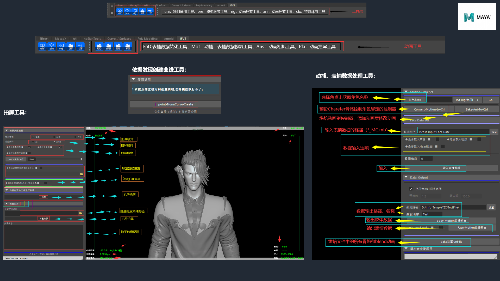Viewport: 500px width, 281px height.
Task: Enable the 是否载入Head数据 checkbox
Action: [x=443, y=146]
